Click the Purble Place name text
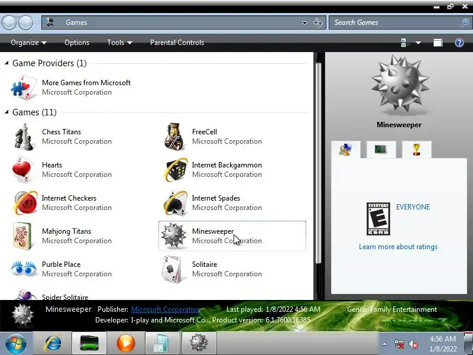The height and width of the screenshot is (355, 473). [61, 264]
